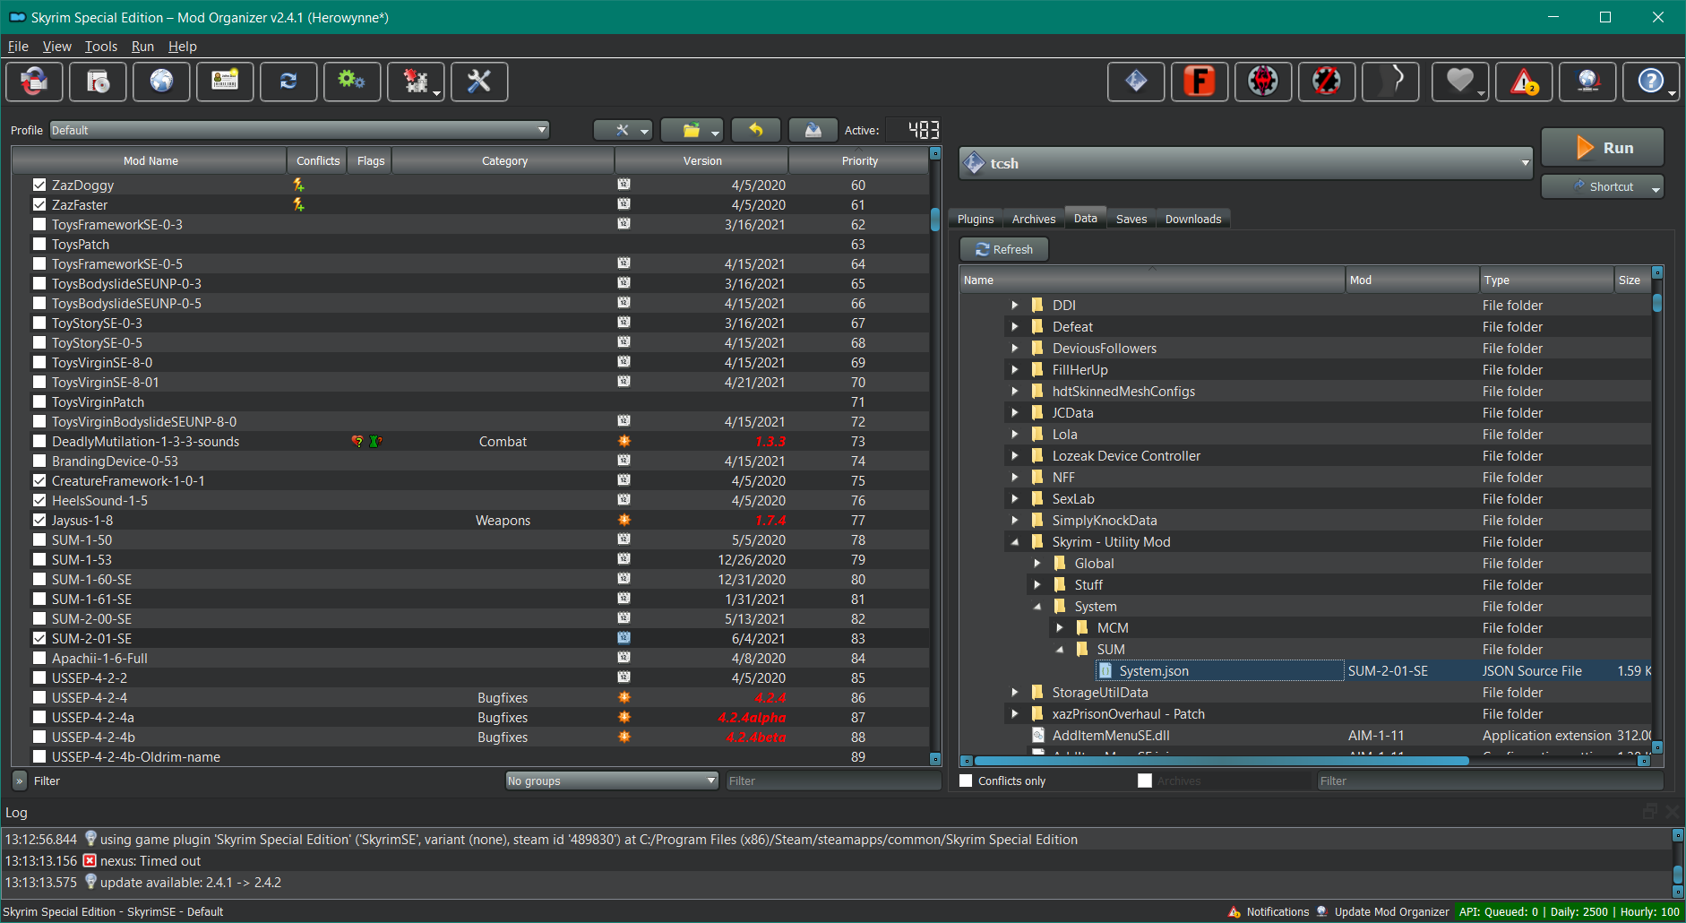
Task: Focus the Data tab Filter field
Action: coord(1489,781)
